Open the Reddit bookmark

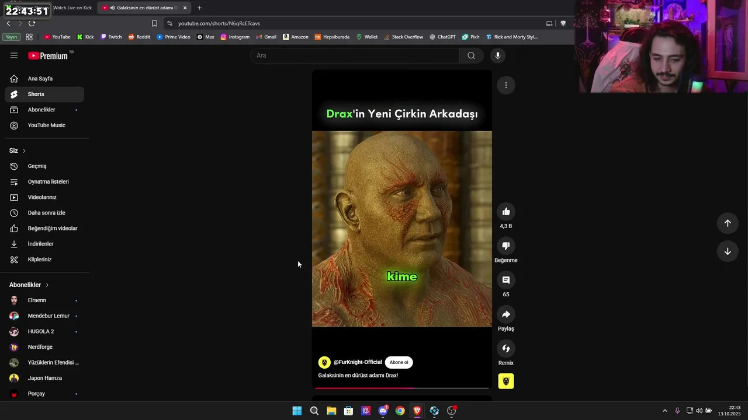click(139, 37)
